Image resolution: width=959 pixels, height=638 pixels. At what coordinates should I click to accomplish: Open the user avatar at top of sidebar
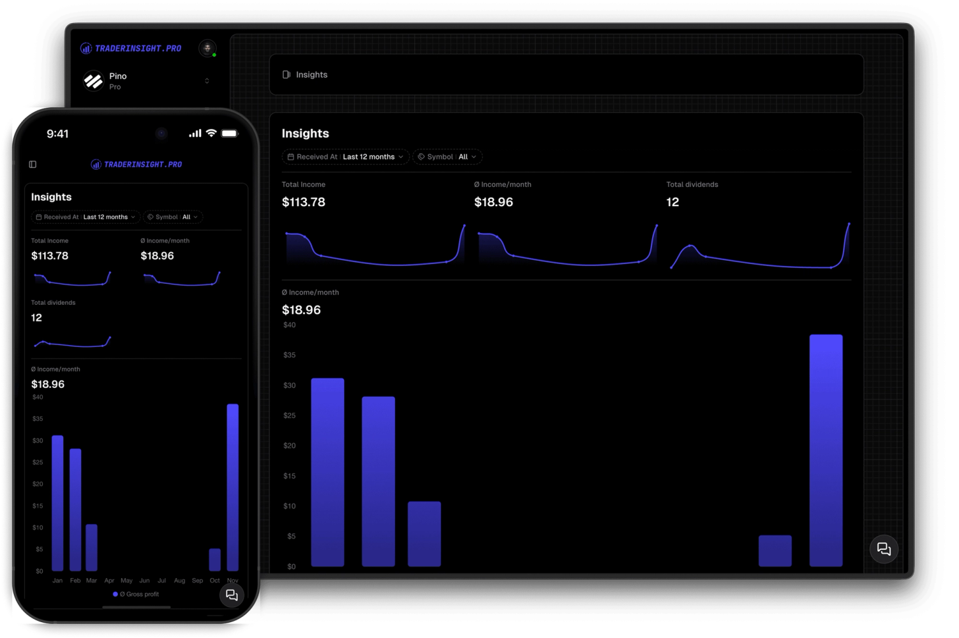coord(207,48)
